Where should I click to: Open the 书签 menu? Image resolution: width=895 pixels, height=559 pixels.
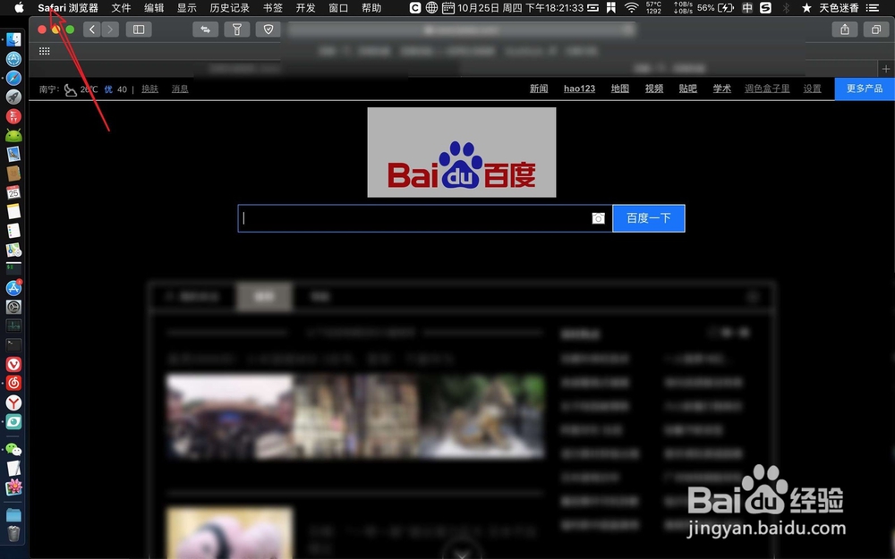[x=273, y=8]
